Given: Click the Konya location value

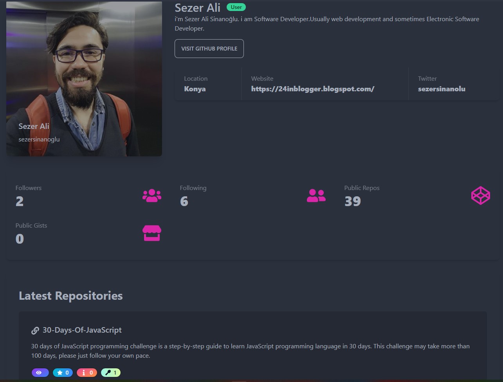Looking at the screenshot, I should coord(195,89).
